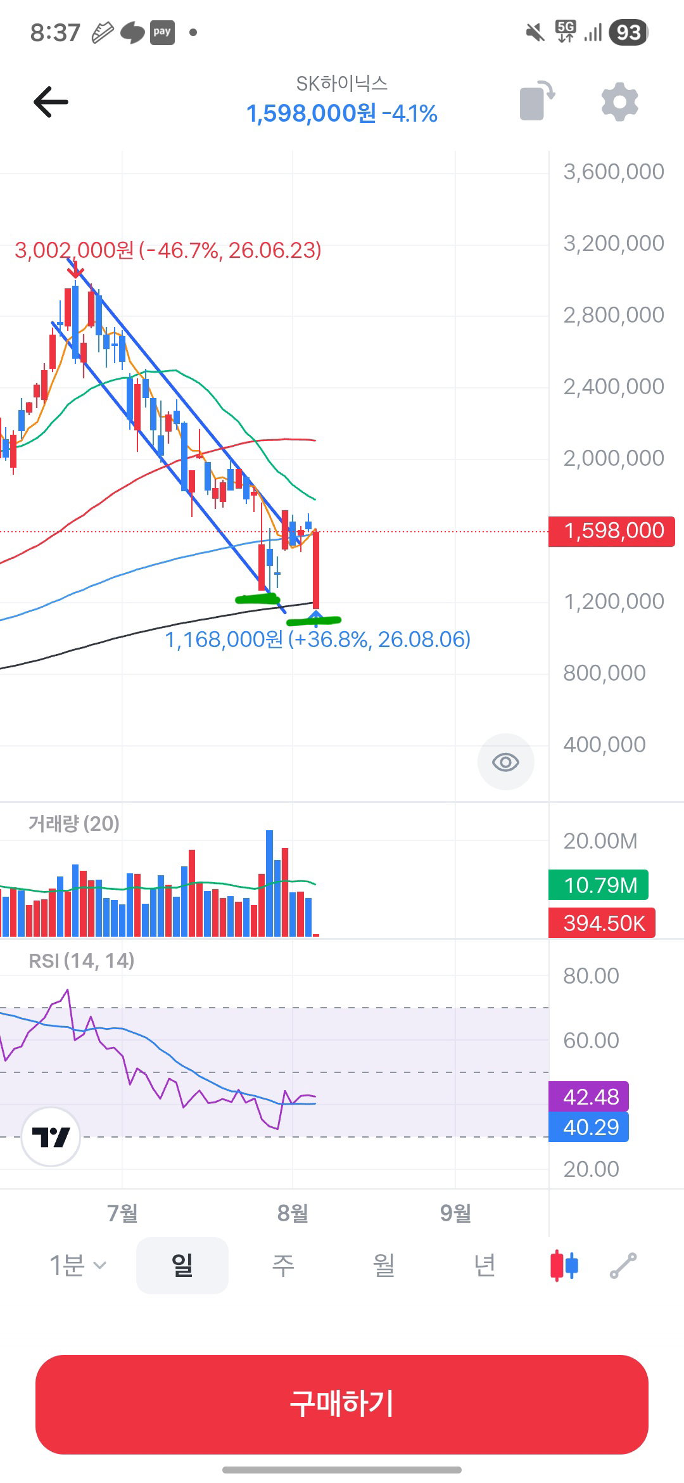684x1483 pixels.
Task: Select the 년 yearly tab
Action: (x=484, y=1266)
